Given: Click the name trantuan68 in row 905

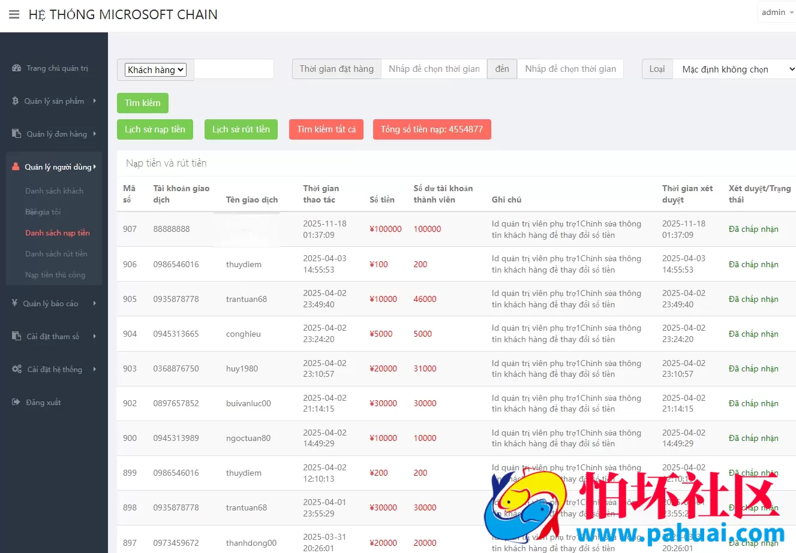Looking at the screenshot, I should [x=247, y=299].
